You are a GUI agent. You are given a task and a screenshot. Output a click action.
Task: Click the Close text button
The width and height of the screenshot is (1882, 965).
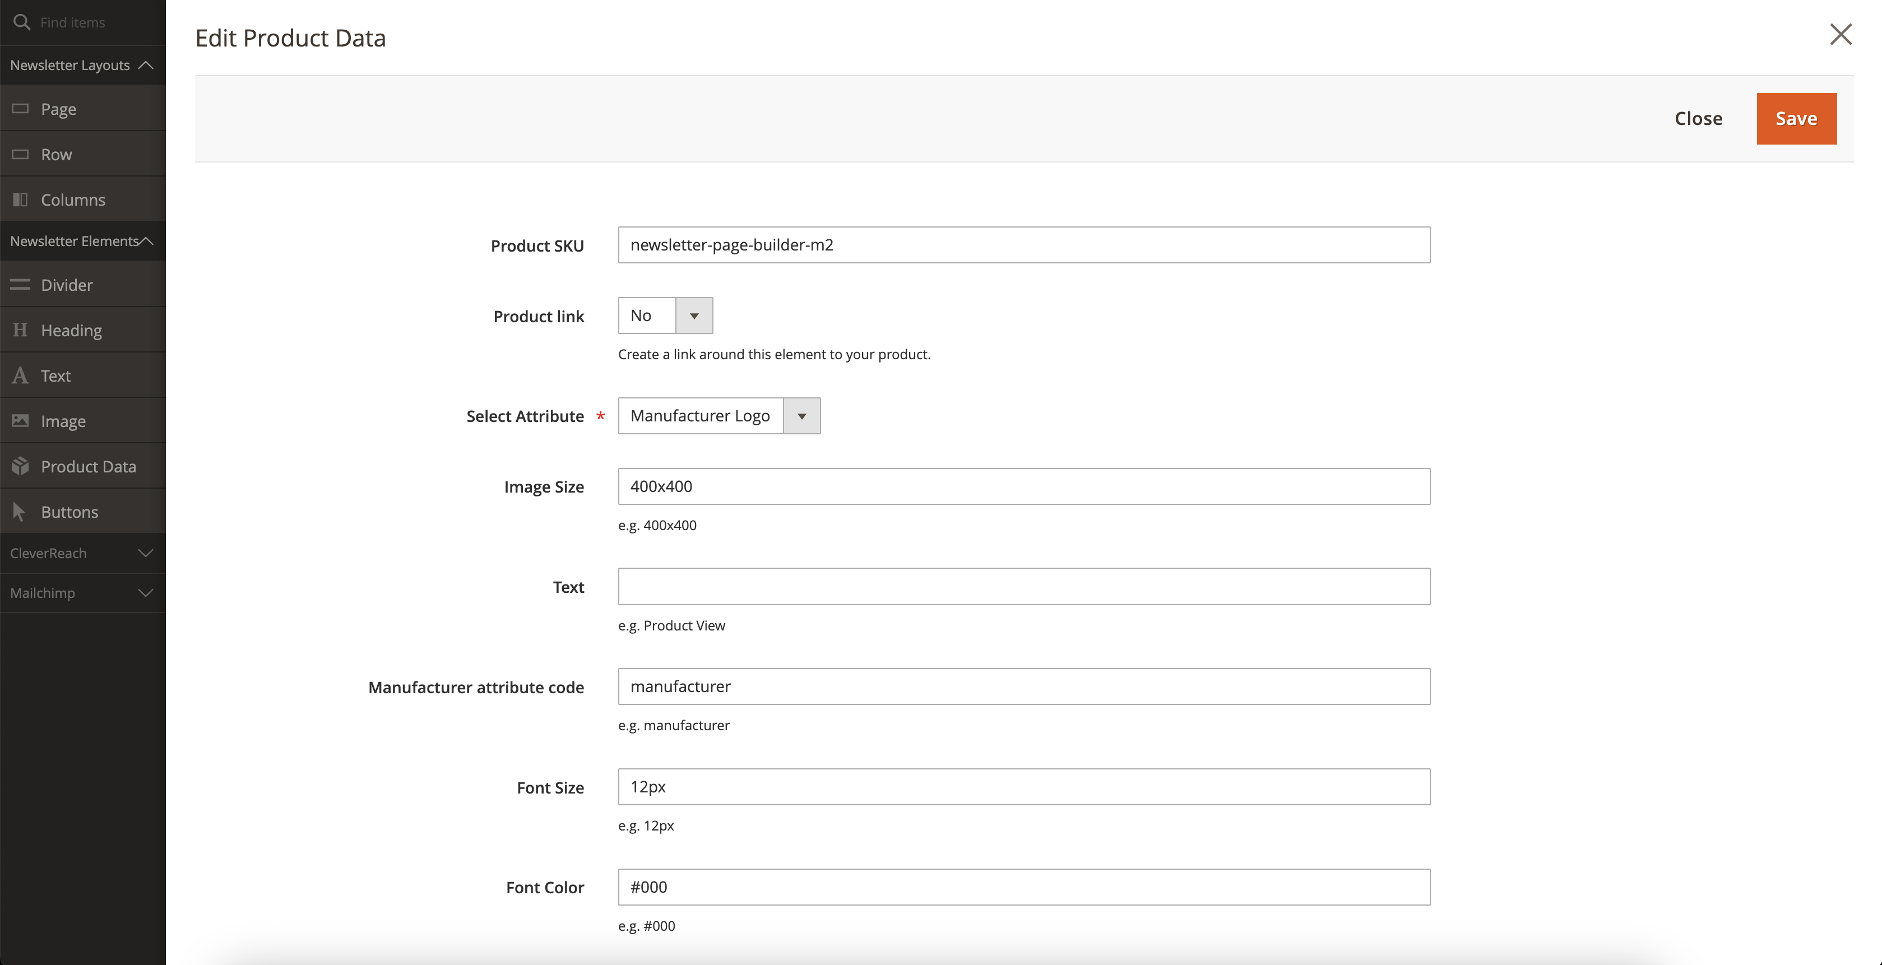point(1699,118)
